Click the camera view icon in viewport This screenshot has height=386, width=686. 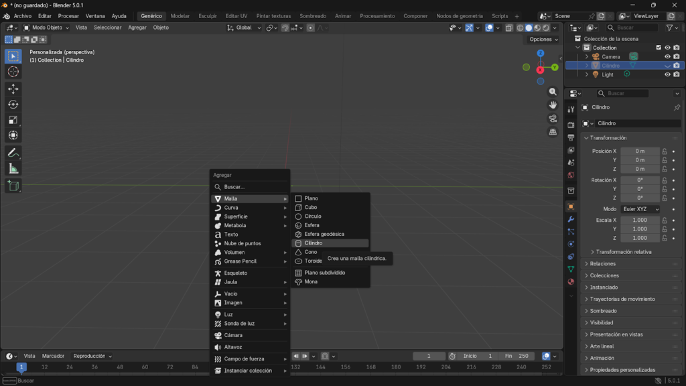tap(553, 119)
